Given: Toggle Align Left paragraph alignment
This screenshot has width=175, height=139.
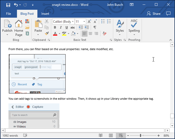Looking at the screenshot, I should tap(85, 33).
